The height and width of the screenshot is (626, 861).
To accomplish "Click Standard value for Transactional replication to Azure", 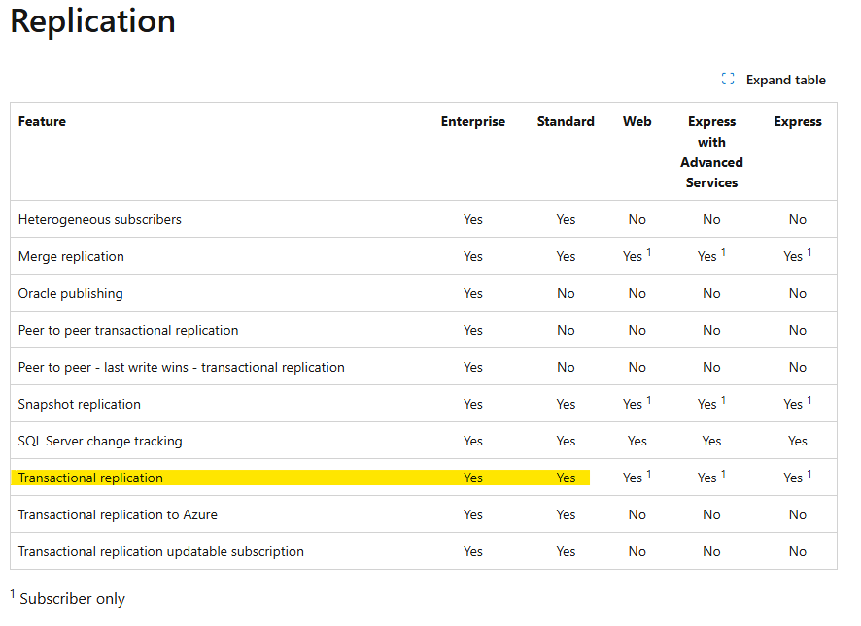I will point(566,514).
